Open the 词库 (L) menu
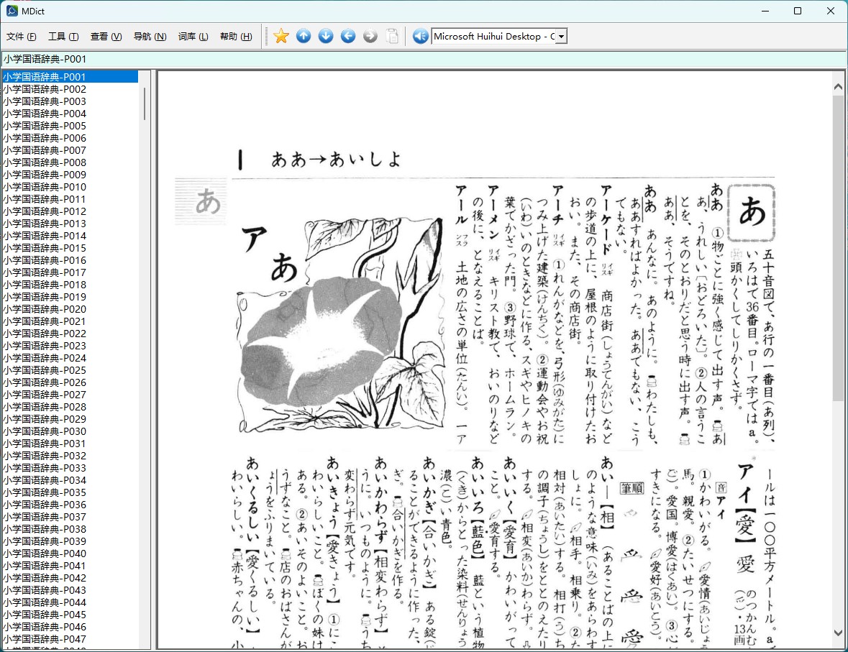The width and height of the screenshot is (848, 652). 193,36
